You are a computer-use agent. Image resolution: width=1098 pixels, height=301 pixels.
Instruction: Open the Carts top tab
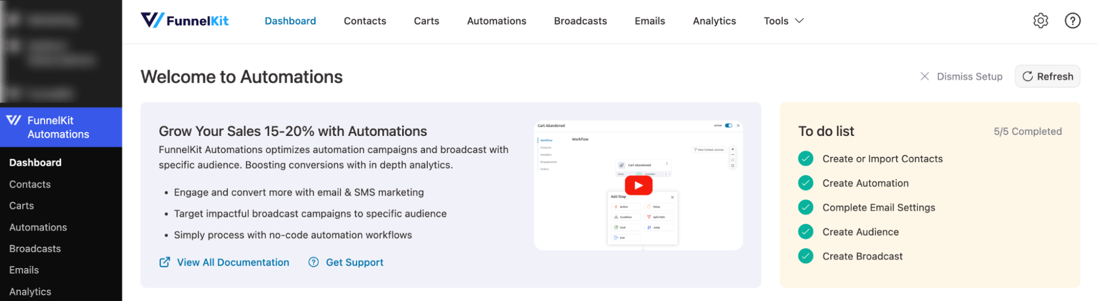(426, 21)
